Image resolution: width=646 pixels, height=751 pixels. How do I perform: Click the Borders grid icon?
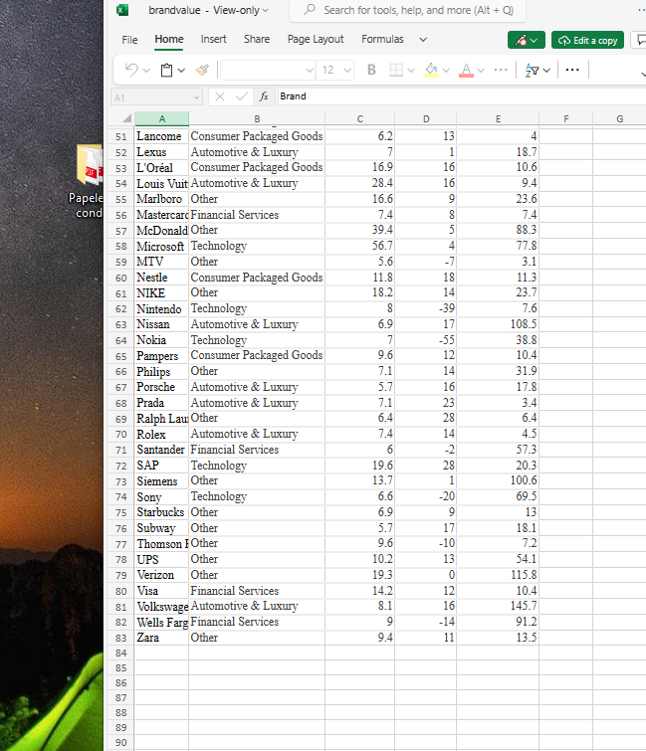396,70
